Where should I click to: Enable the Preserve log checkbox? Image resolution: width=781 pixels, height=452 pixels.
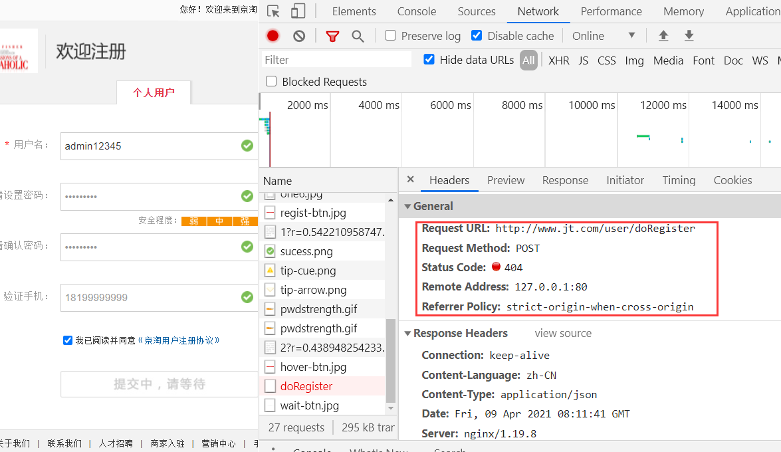(391, 35)
